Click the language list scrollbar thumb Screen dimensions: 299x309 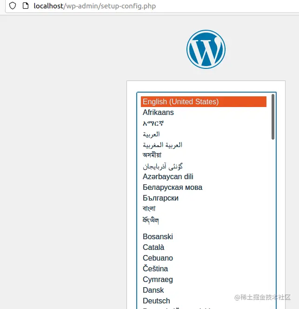(x=273, y=117)
